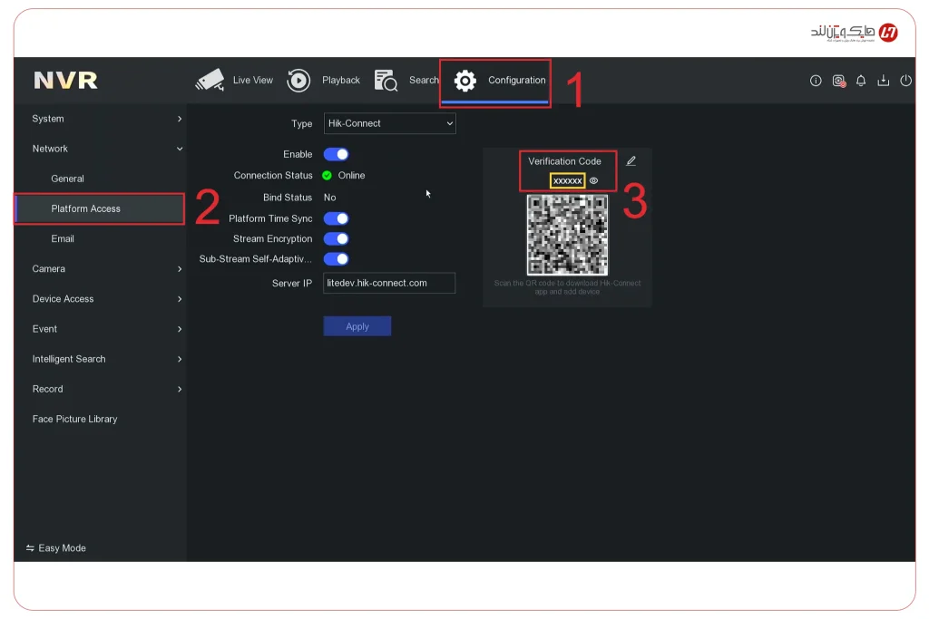Reveal verification code with the eye icon
Screen dimensions: 929x619
[x=593, y=180]
